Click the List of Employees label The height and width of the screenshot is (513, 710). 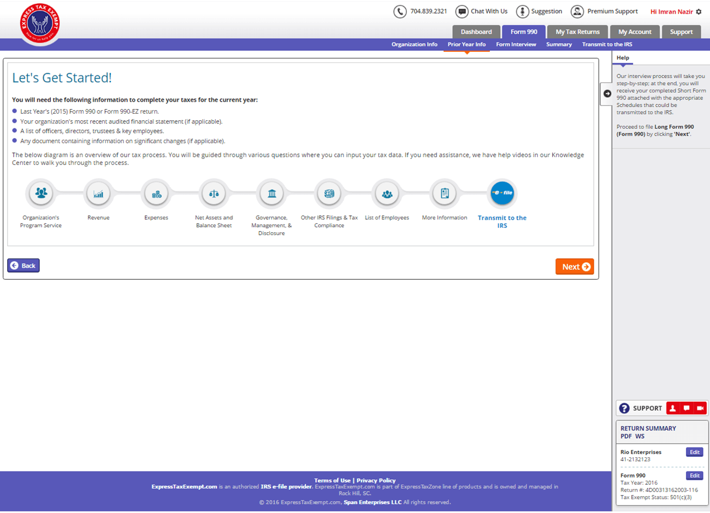[387, 217]
